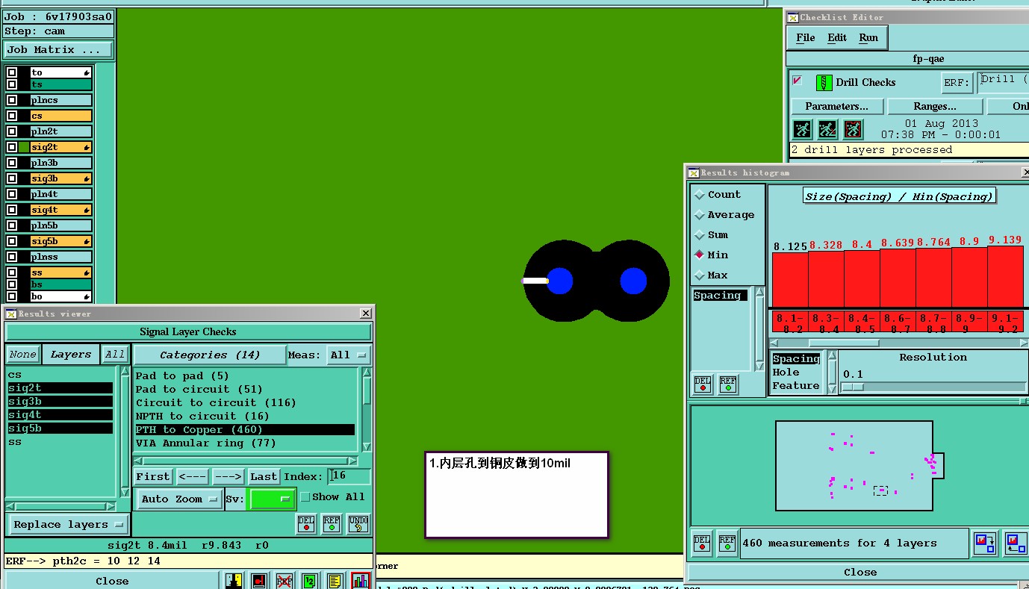The height and width of the screenshot is (589, 1029).
Task: Click the black and yellow icon next to Close in Results viewer
Action: [x=234, y=581]
